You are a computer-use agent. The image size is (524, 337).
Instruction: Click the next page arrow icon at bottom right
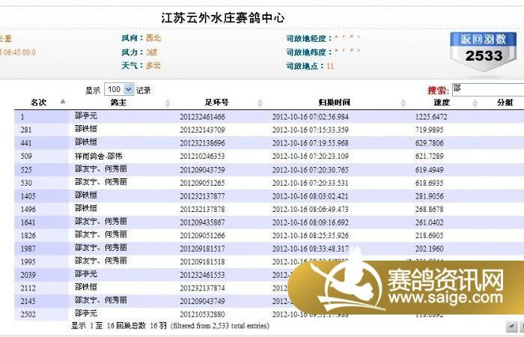tap(520, 327)
